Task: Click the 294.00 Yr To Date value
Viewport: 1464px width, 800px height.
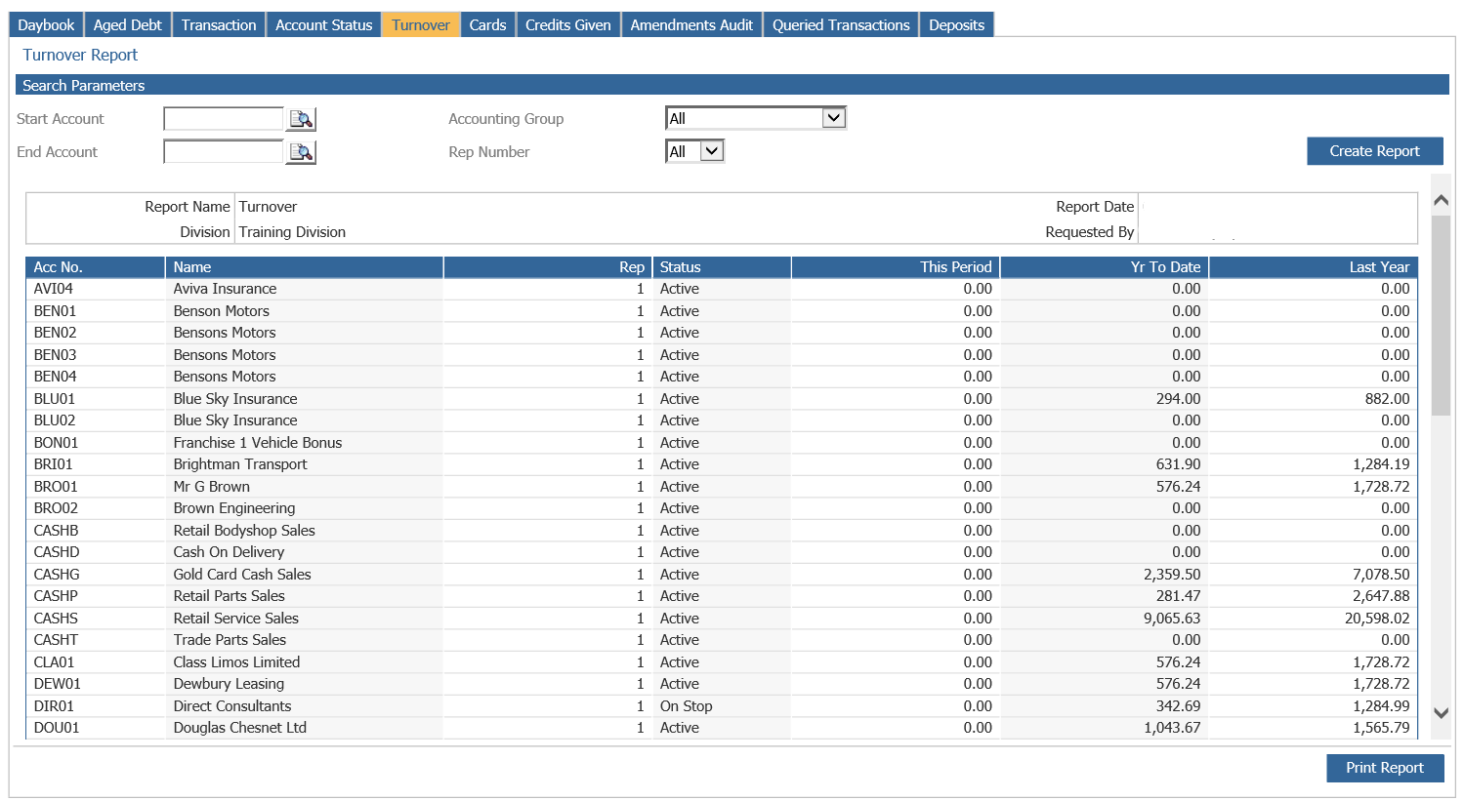Action: (x=1178, y=399)
